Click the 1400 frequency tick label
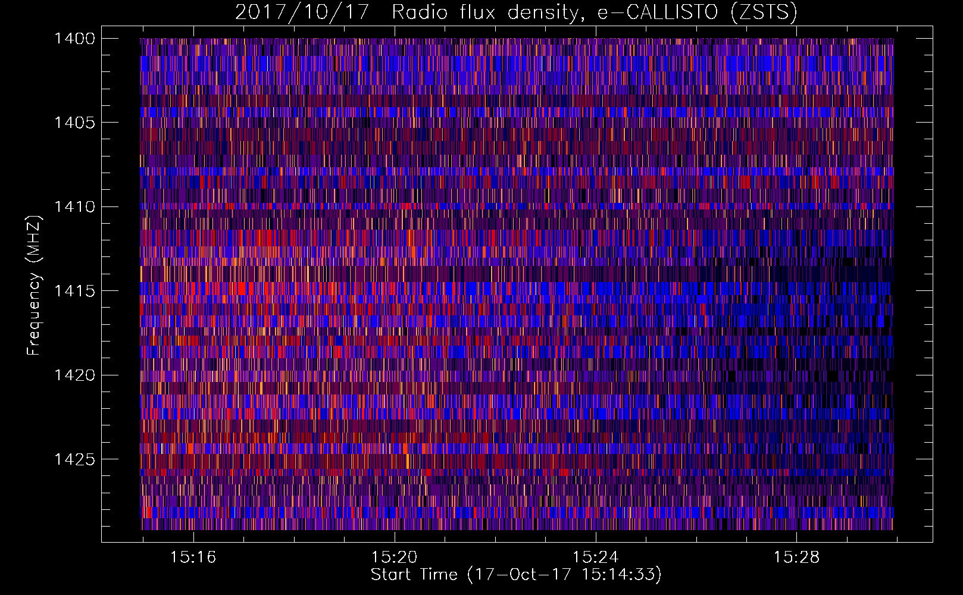 pyautogui.click(x=74, y=39)
